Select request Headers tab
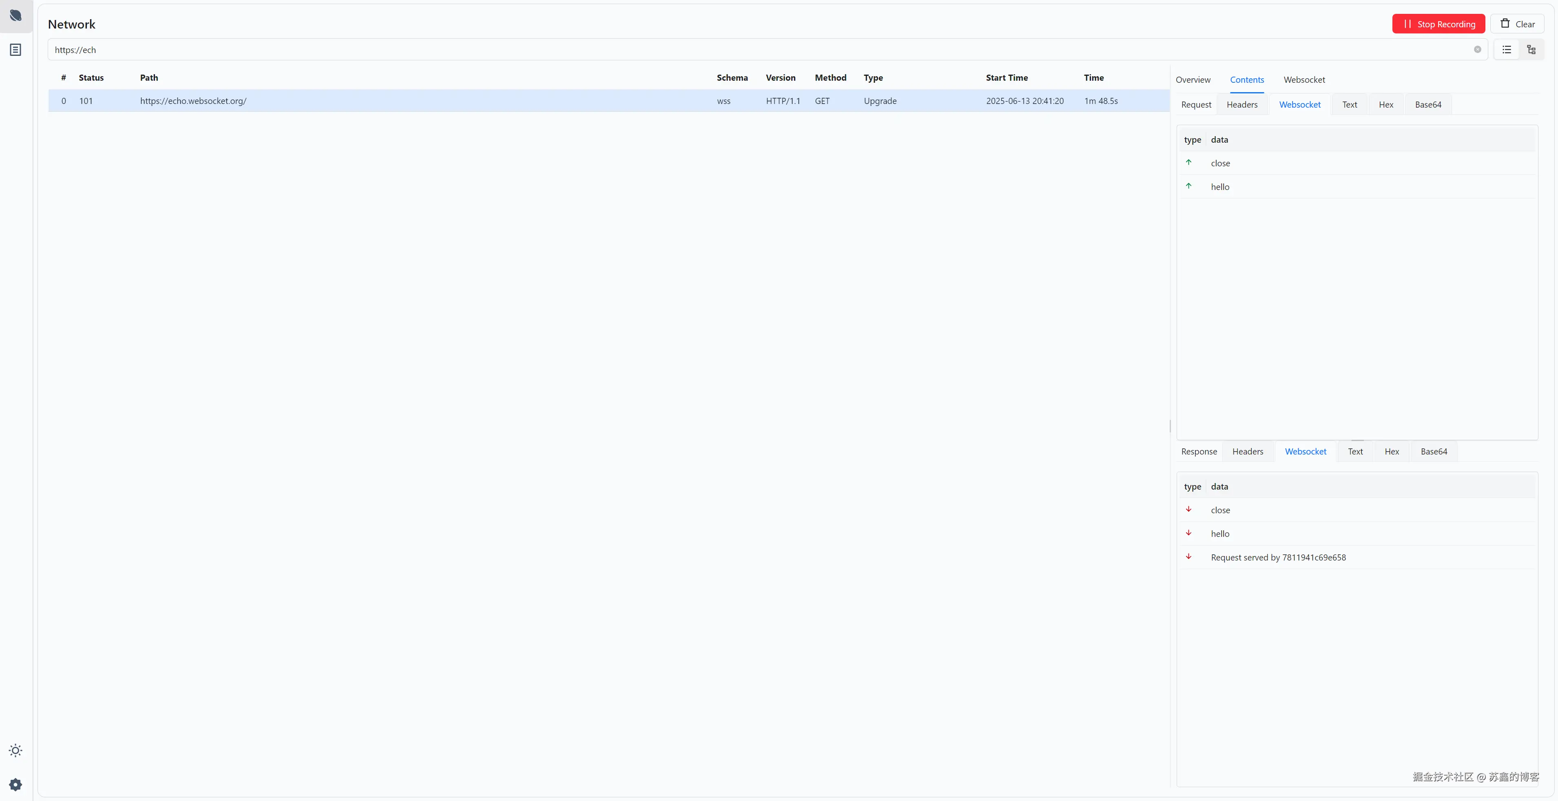The height and width of the screenshot is (801, 1558). point(1242,105)
